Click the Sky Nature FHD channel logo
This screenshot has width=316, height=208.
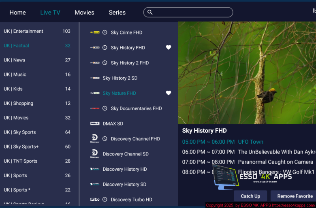[95, 93]
